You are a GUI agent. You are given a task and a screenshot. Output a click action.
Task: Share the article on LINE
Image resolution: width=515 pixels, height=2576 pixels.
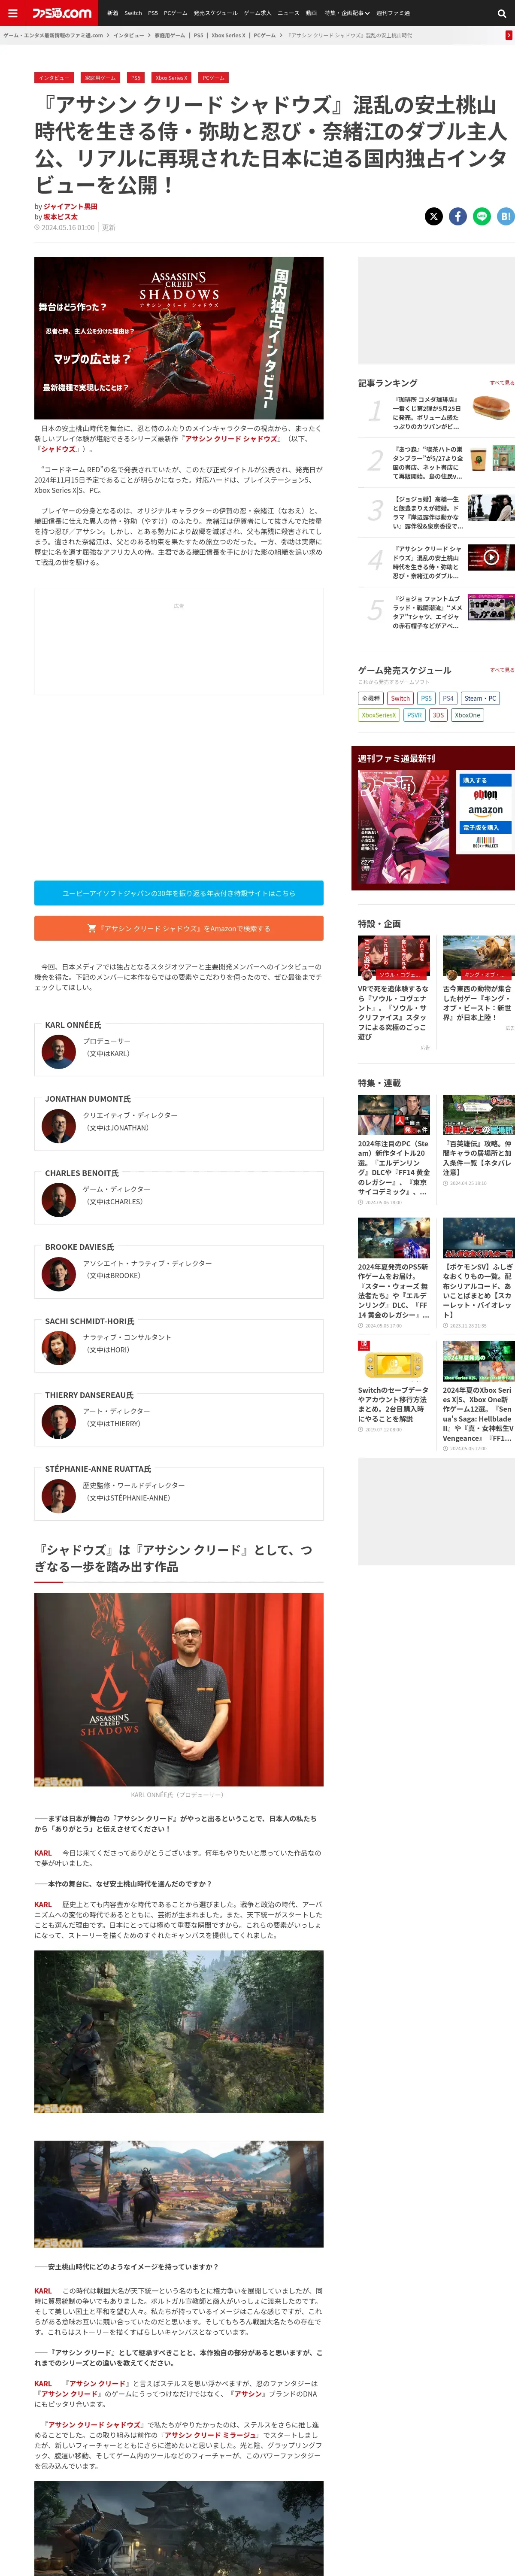click(x=482, y=216)
